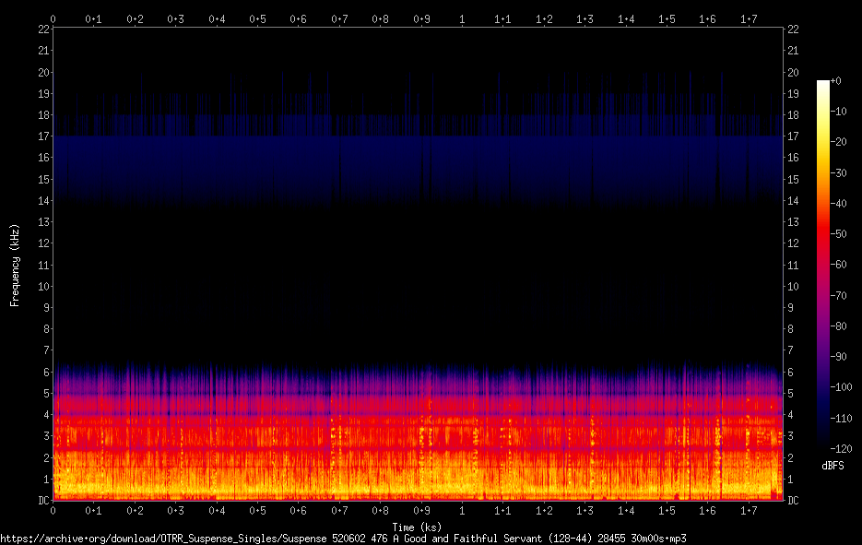This screenshot has width=862, height=545.
Task: Click the 17 kHz label on right axis
Action: pos(793,136)
